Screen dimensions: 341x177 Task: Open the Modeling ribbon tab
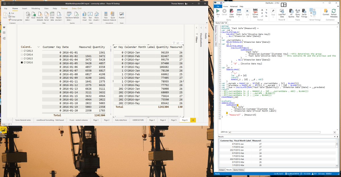click(x=36, y=8)
